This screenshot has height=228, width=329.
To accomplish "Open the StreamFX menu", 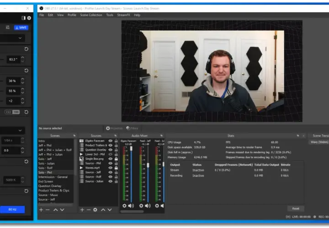I will [123, 15].
